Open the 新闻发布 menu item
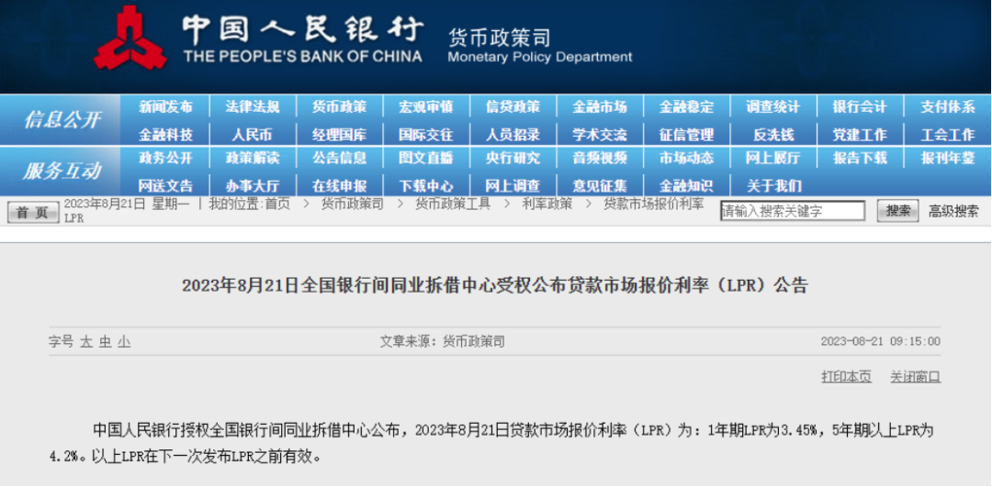Viewport: 992px width, 487px height. pyautogui.click(x=165, y=106)
